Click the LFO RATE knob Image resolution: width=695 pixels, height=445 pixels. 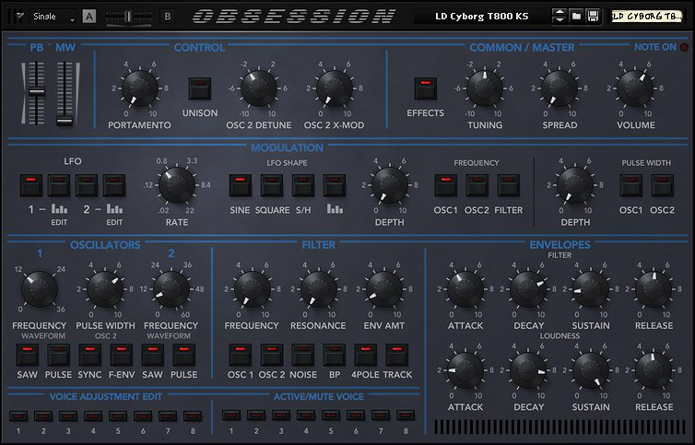(x=176, y=185)
